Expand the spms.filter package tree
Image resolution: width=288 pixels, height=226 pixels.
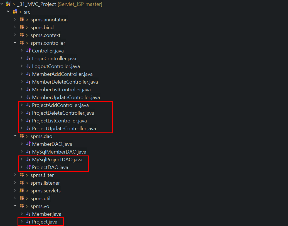(x=15, y=175)
